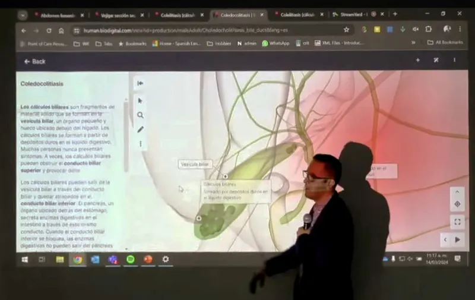The image size is (475, 300).
Task: Click the plus icon in BioDigital header
Action: click(418, 60)
